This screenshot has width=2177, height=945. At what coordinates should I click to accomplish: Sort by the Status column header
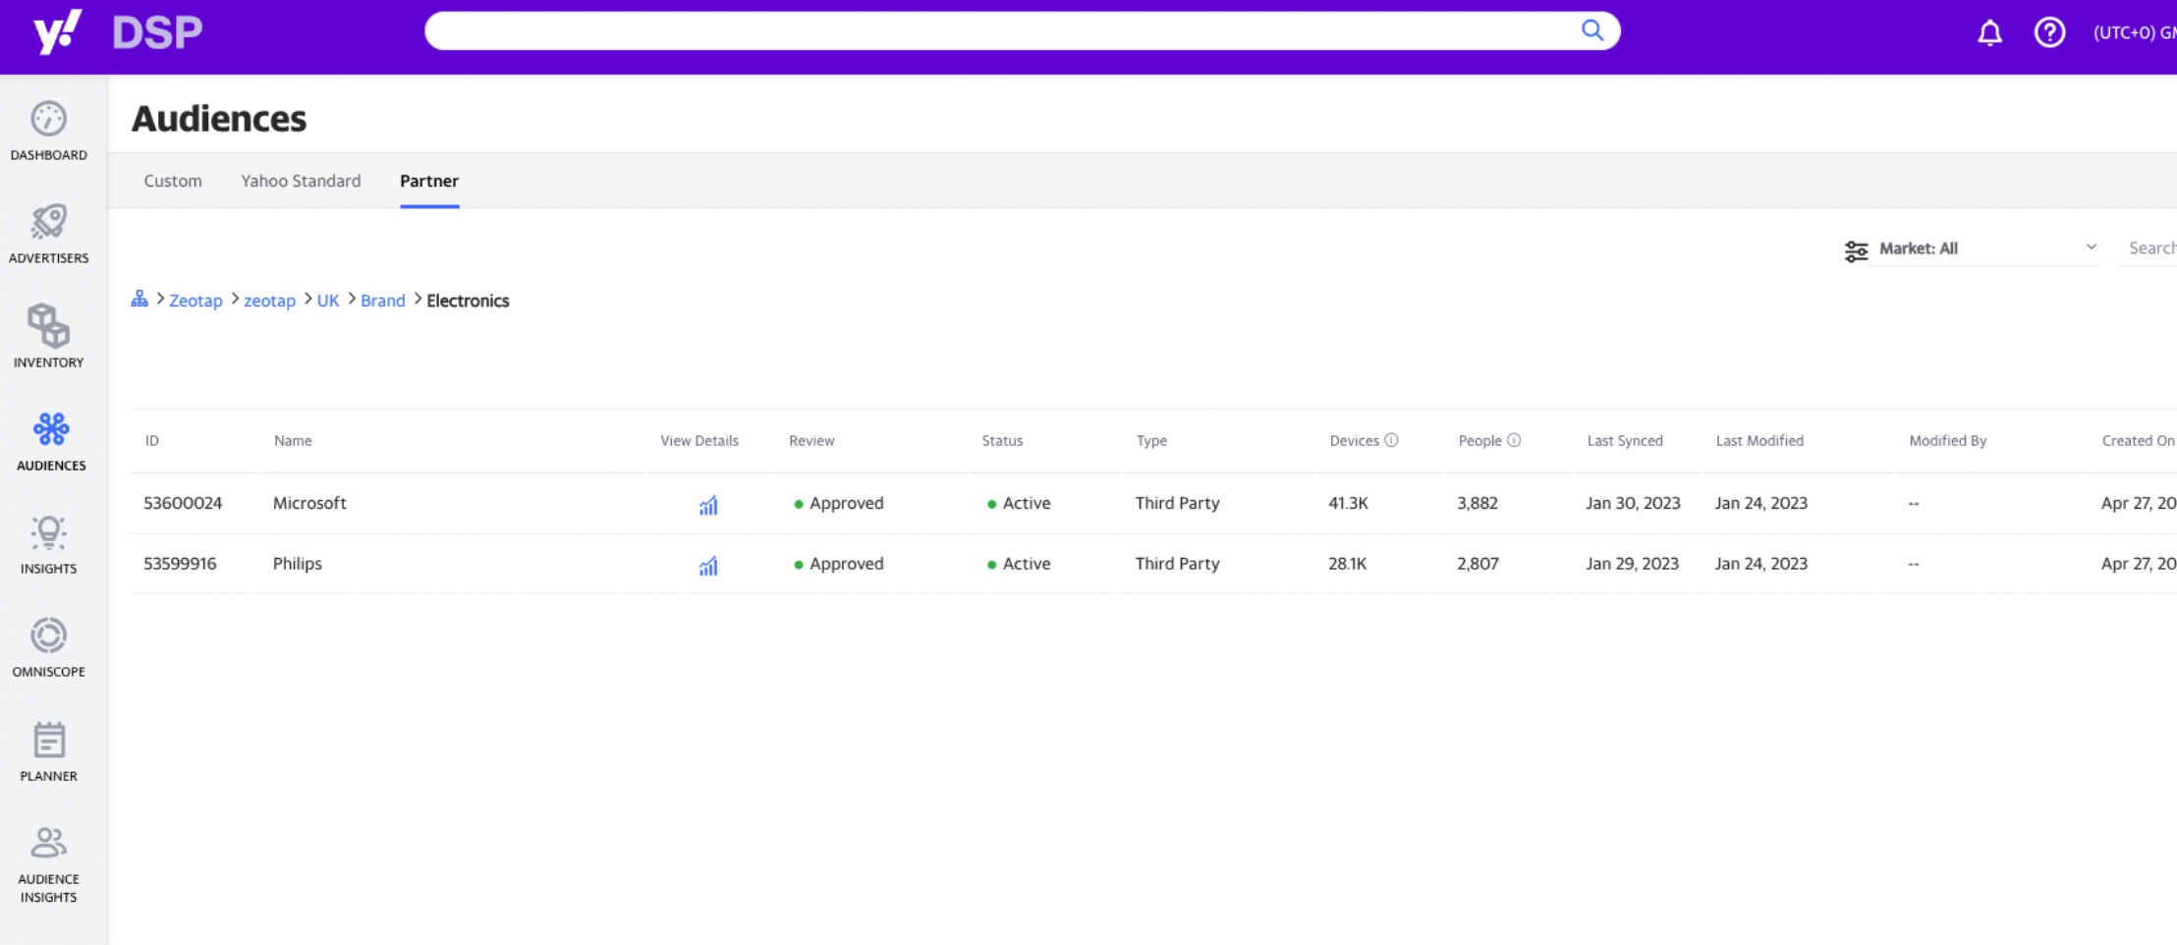[x=1002, y=441]
